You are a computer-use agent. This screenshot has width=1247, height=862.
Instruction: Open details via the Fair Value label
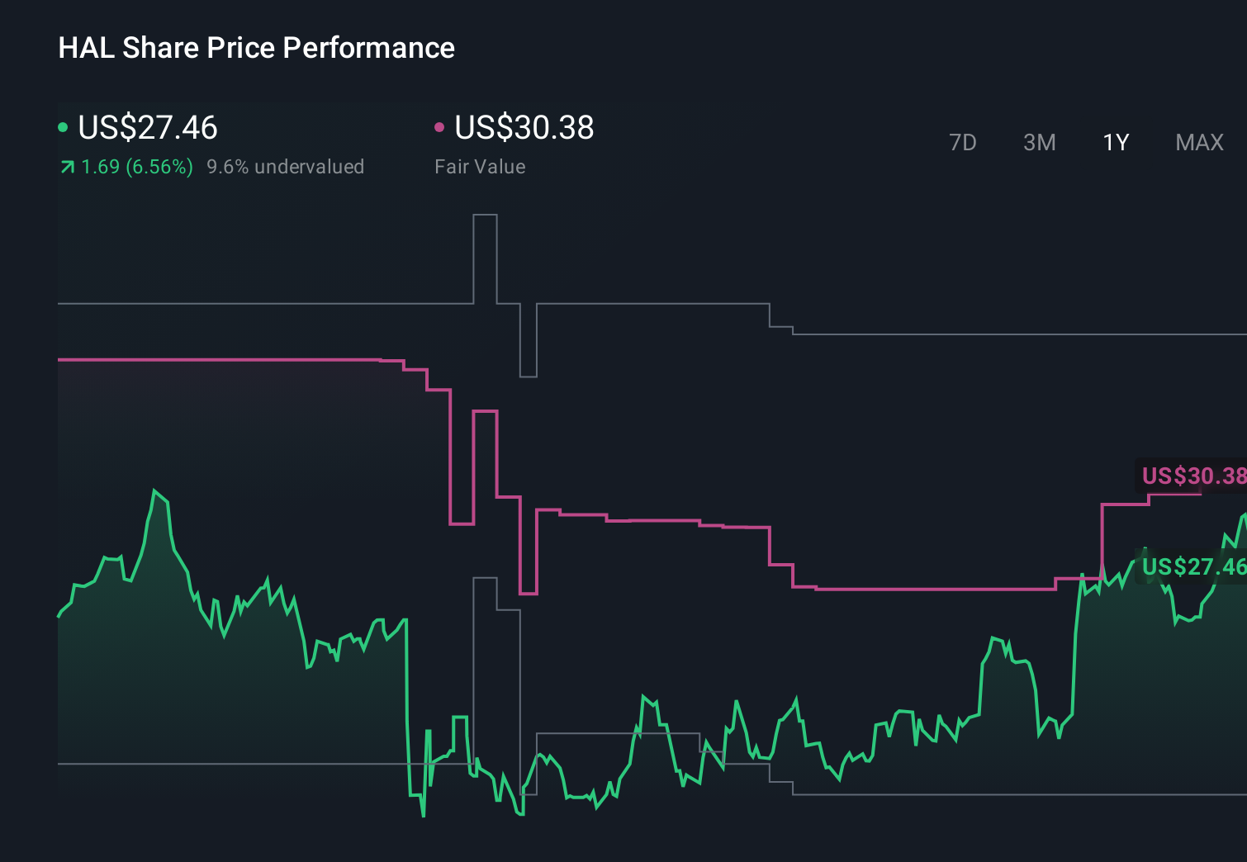[x=480, y=166]
